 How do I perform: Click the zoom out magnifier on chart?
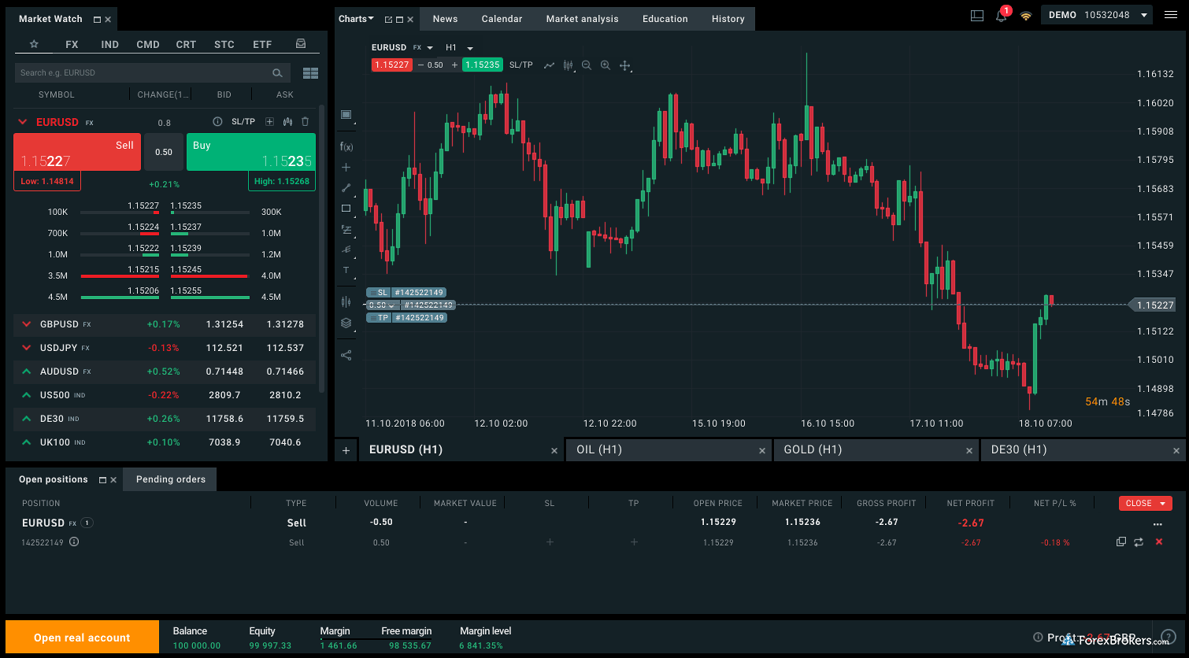(x=587, y=65)
